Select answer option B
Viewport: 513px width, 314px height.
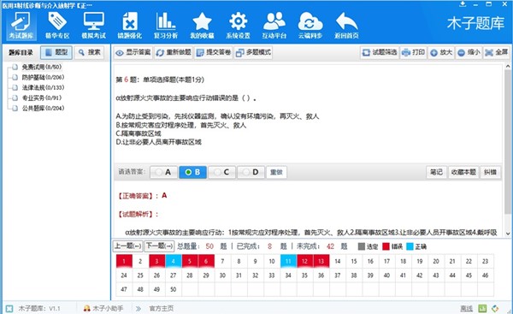(x=192, y=172)
